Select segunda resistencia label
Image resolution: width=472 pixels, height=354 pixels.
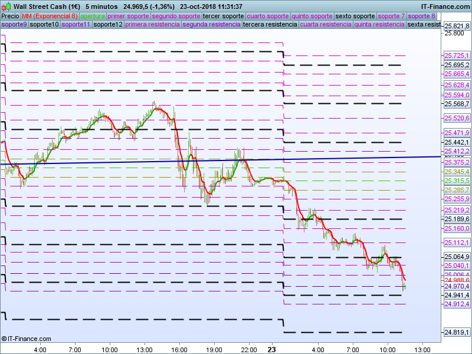point(211,24)
